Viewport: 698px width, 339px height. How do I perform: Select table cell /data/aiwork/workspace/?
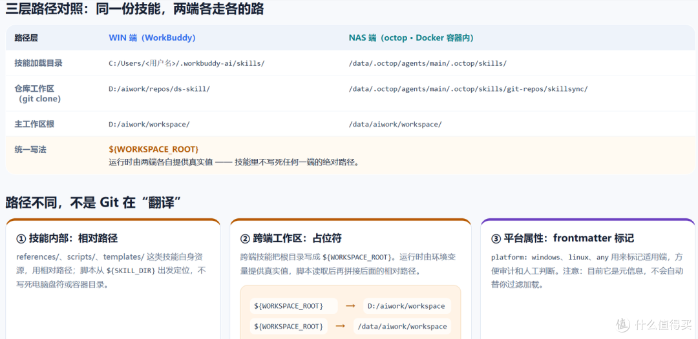396,124
